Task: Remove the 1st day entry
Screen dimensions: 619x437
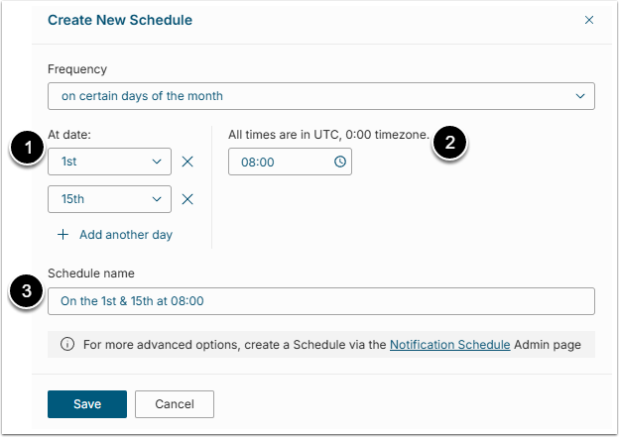Action: 187,162
